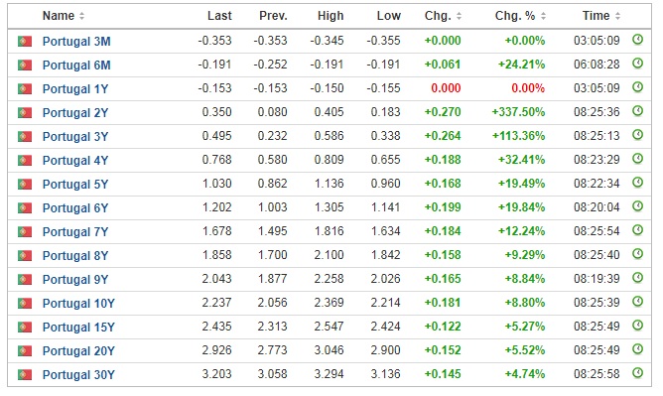Open the Portugal 30Y bond link
The image size is (663, 396).
[x=78, y=375]
